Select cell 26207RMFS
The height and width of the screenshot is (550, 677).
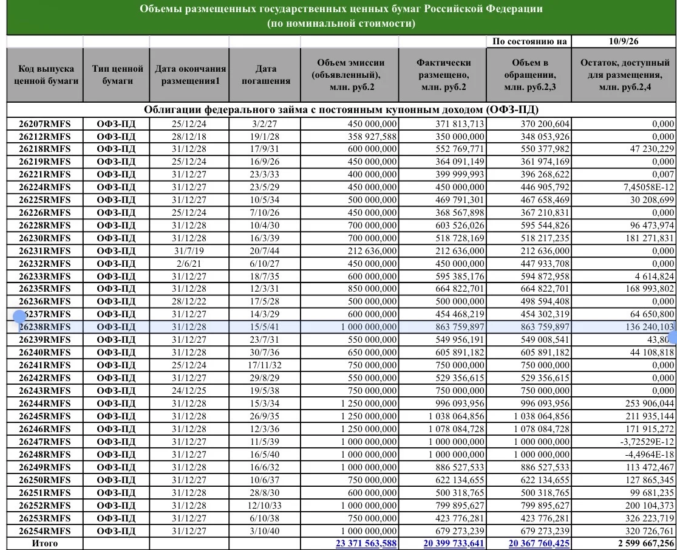click(x=45, y=124)
